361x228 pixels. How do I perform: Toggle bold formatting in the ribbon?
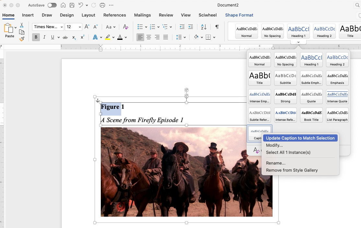(x=36, y=37)
